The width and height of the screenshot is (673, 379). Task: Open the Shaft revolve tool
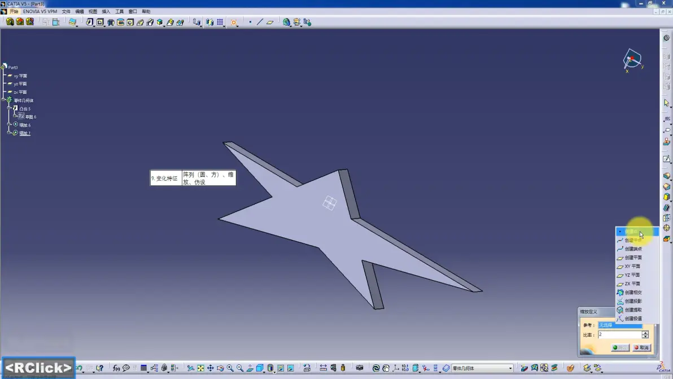(111, 22)
